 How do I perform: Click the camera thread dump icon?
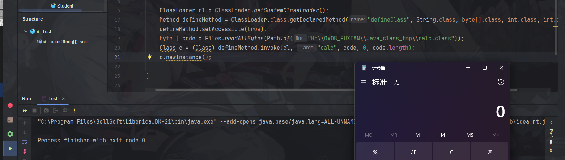(x=46, y=111)
